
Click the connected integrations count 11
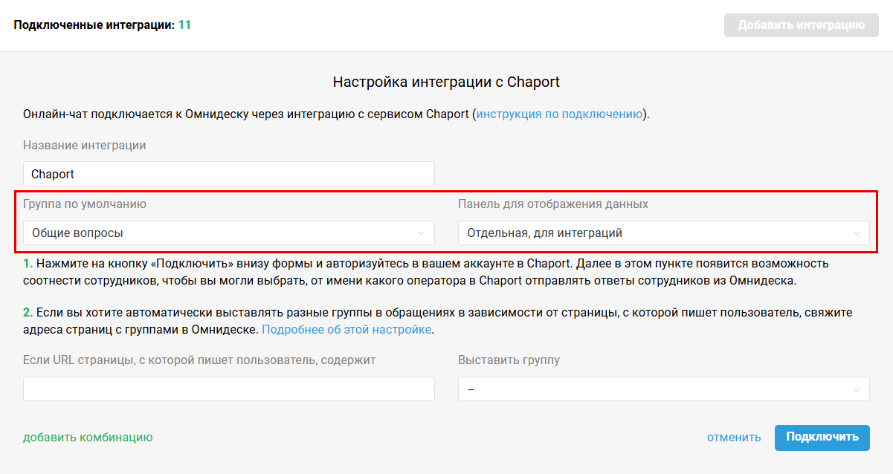click(184, 25)
